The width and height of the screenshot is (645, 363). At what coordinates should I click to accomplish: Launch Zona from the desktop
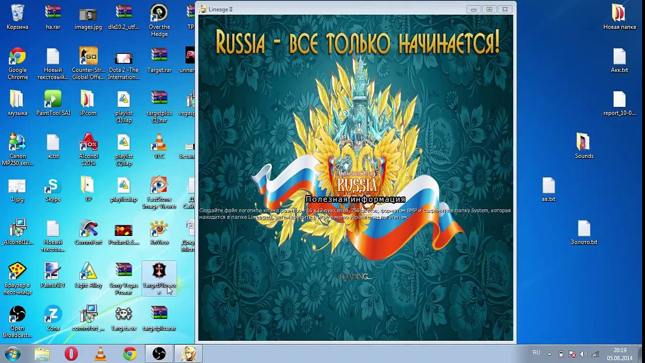click(52, 319)
